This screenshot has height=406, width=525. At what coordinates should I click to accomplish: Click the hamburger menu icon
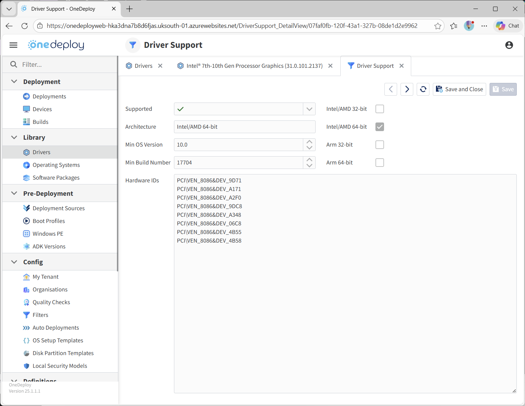13,45
